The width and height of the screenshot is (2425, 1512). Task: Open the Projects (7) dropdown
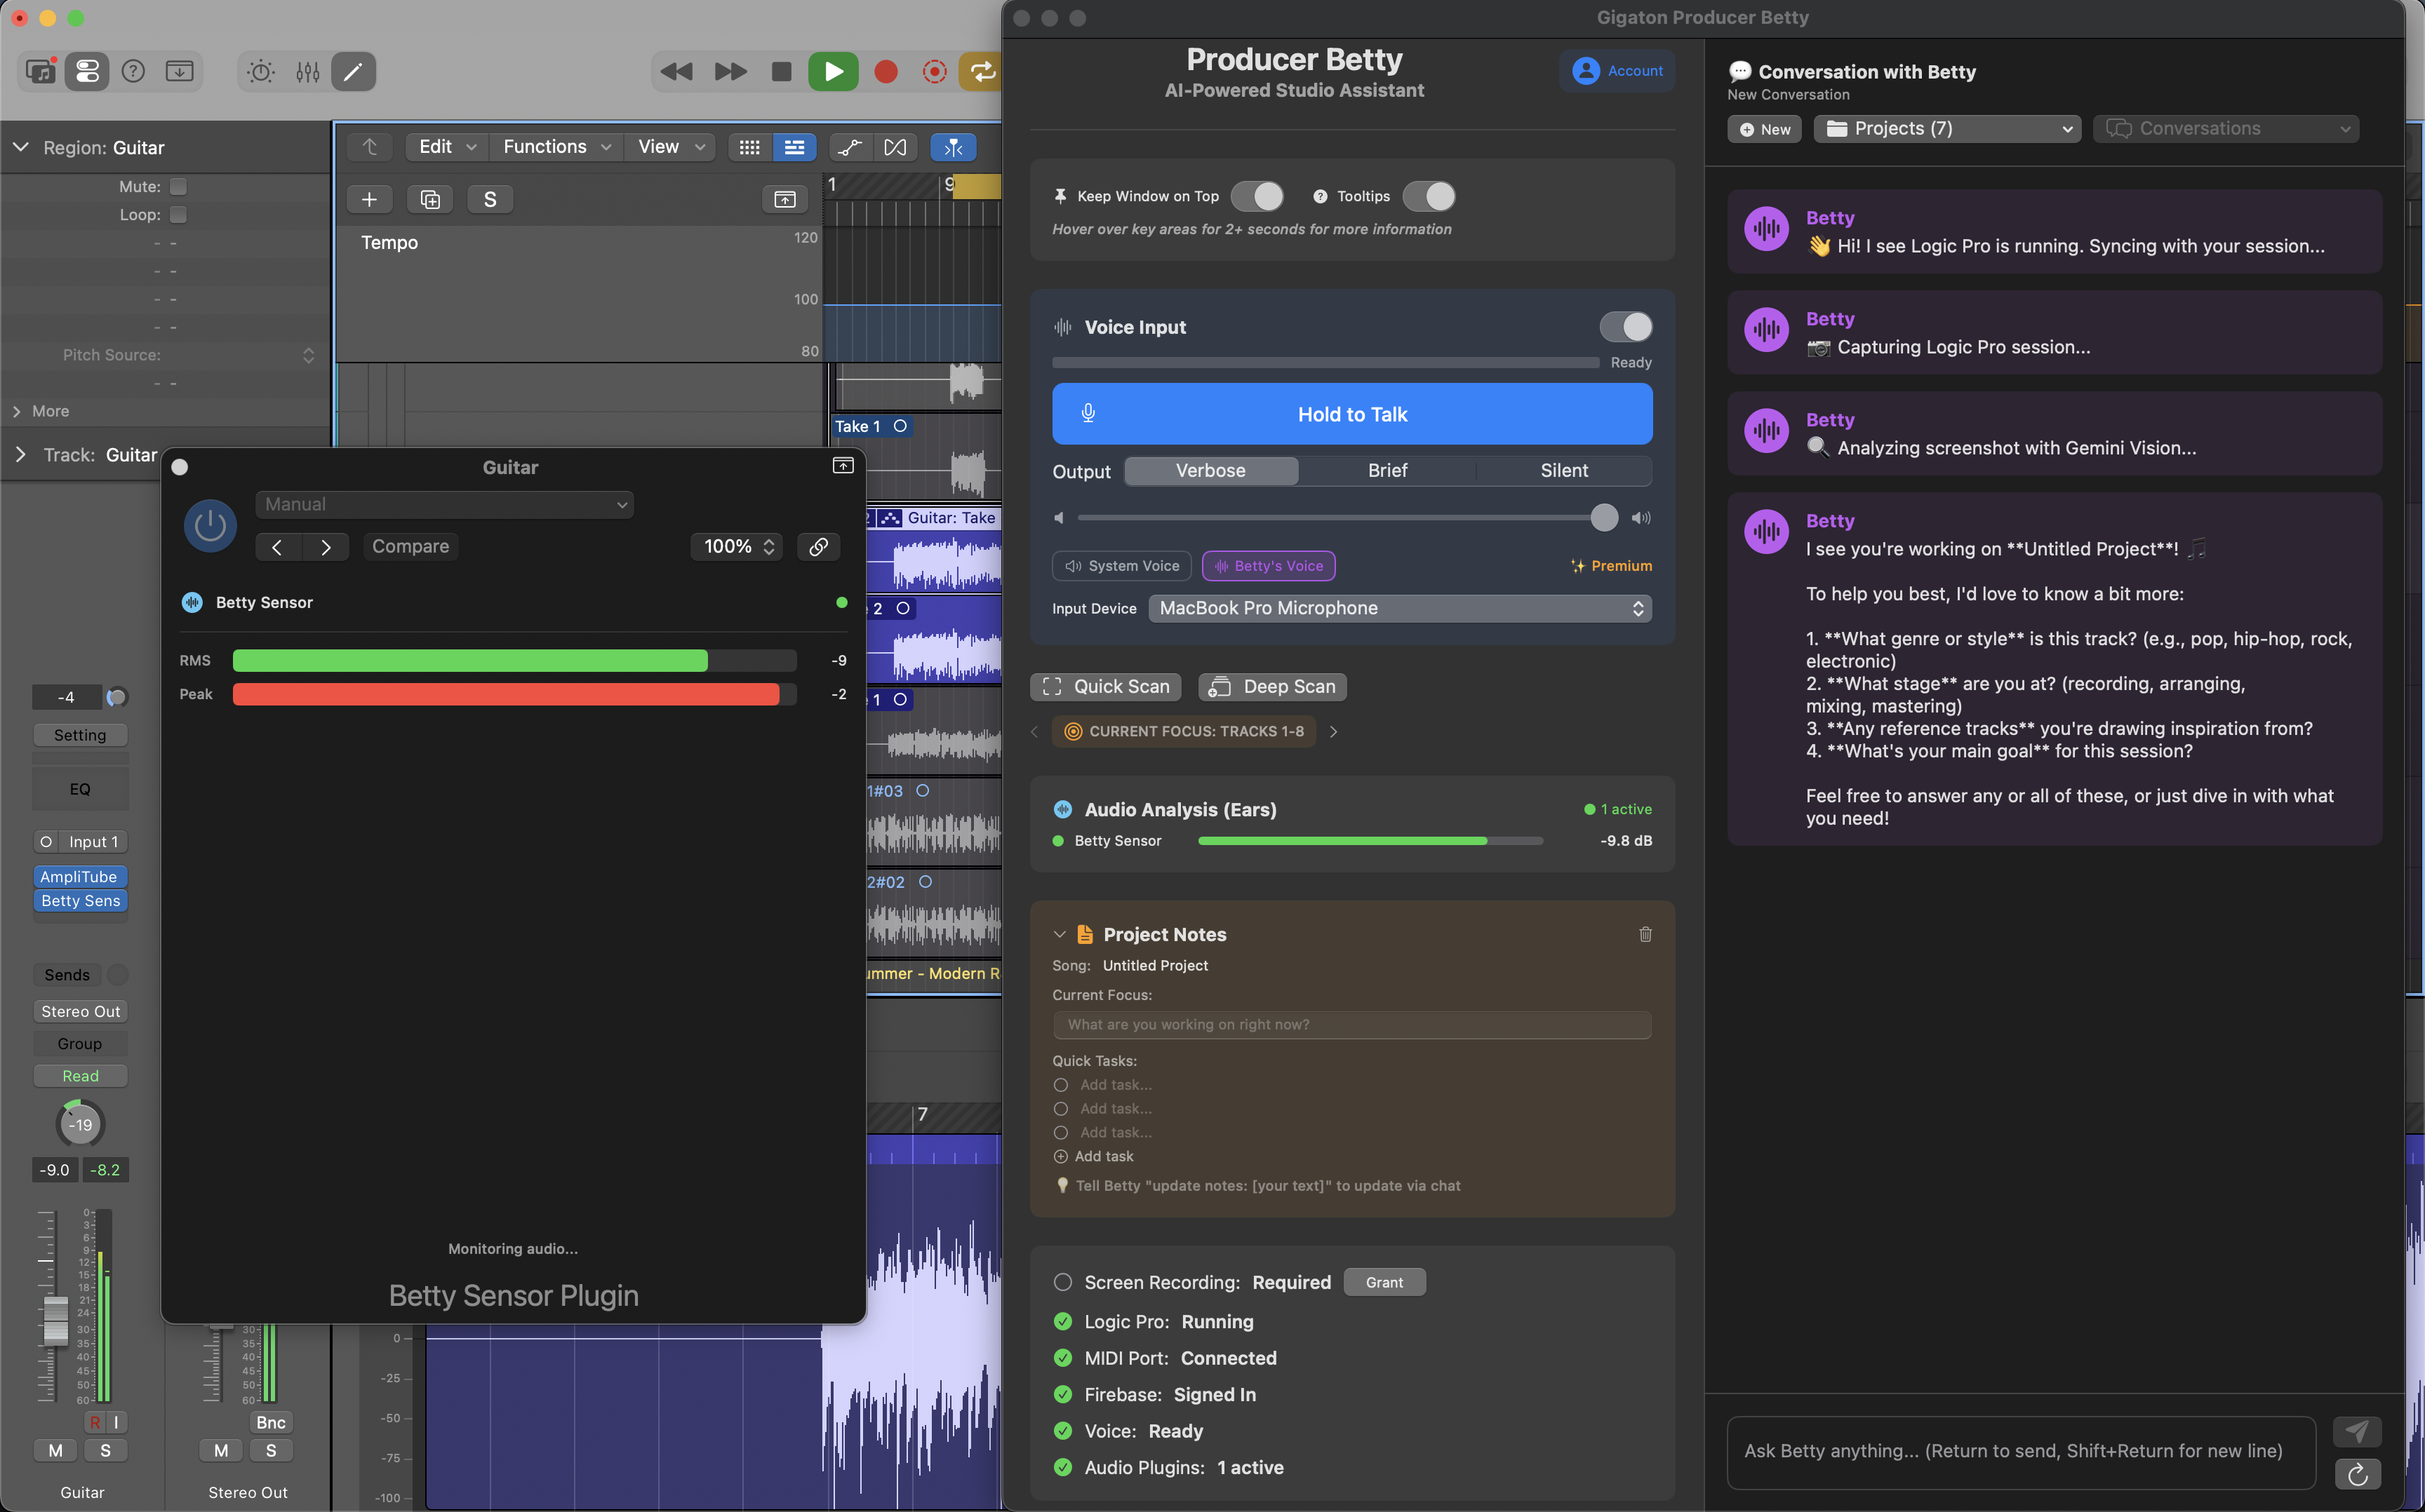coord(1946,128)
